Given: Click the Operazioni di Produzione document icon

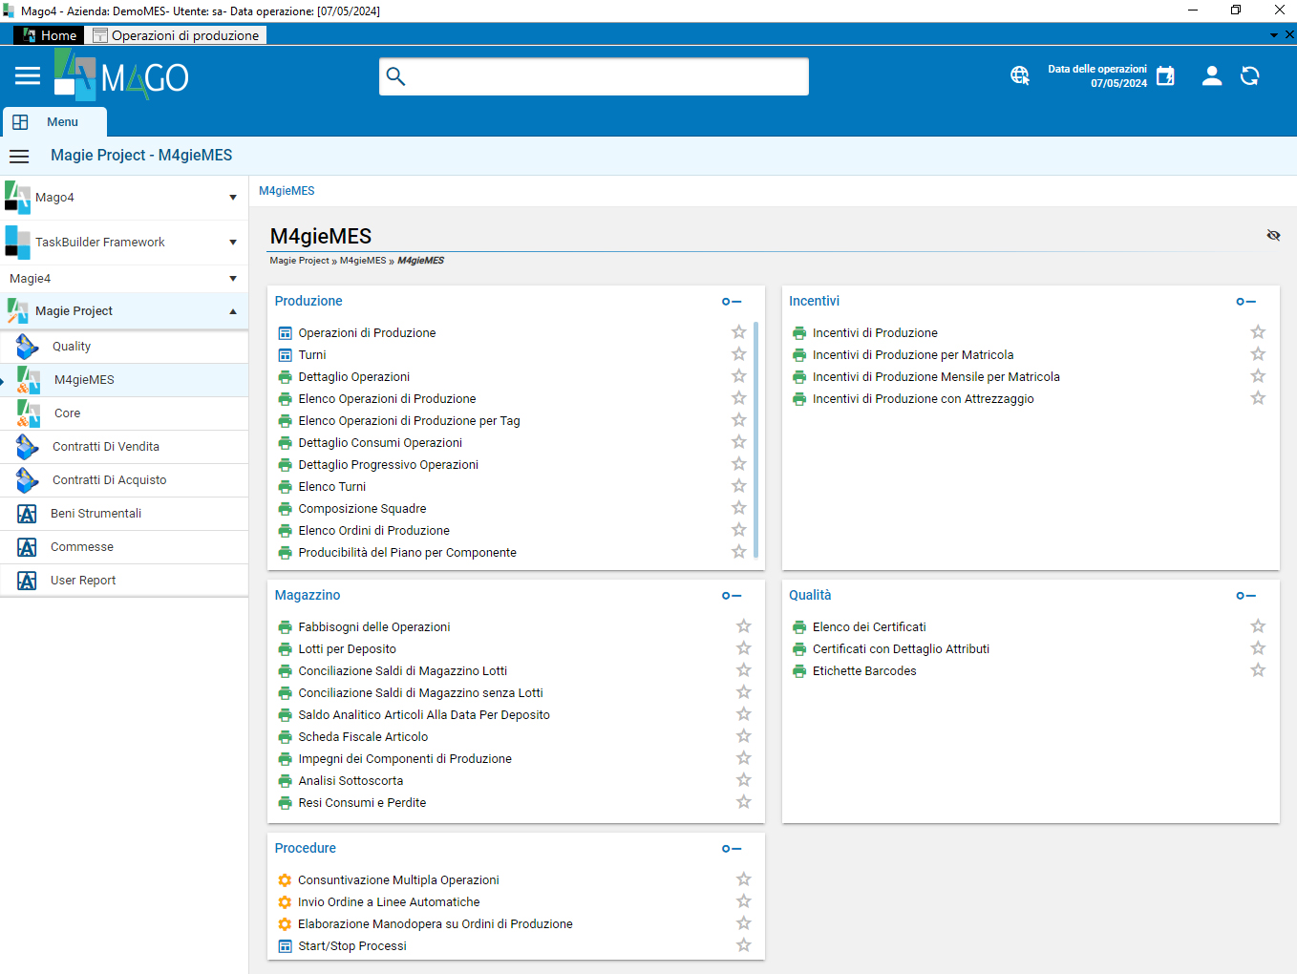Looking at the screenshot, I should pyautogui.click(x=285, y=333).
